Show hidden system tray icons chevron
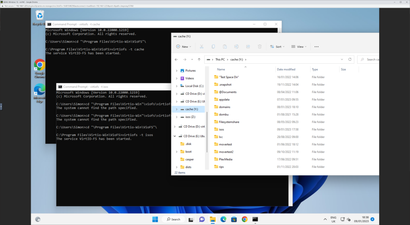Viewport: 410px width, 225px height. tap(325, 219)
